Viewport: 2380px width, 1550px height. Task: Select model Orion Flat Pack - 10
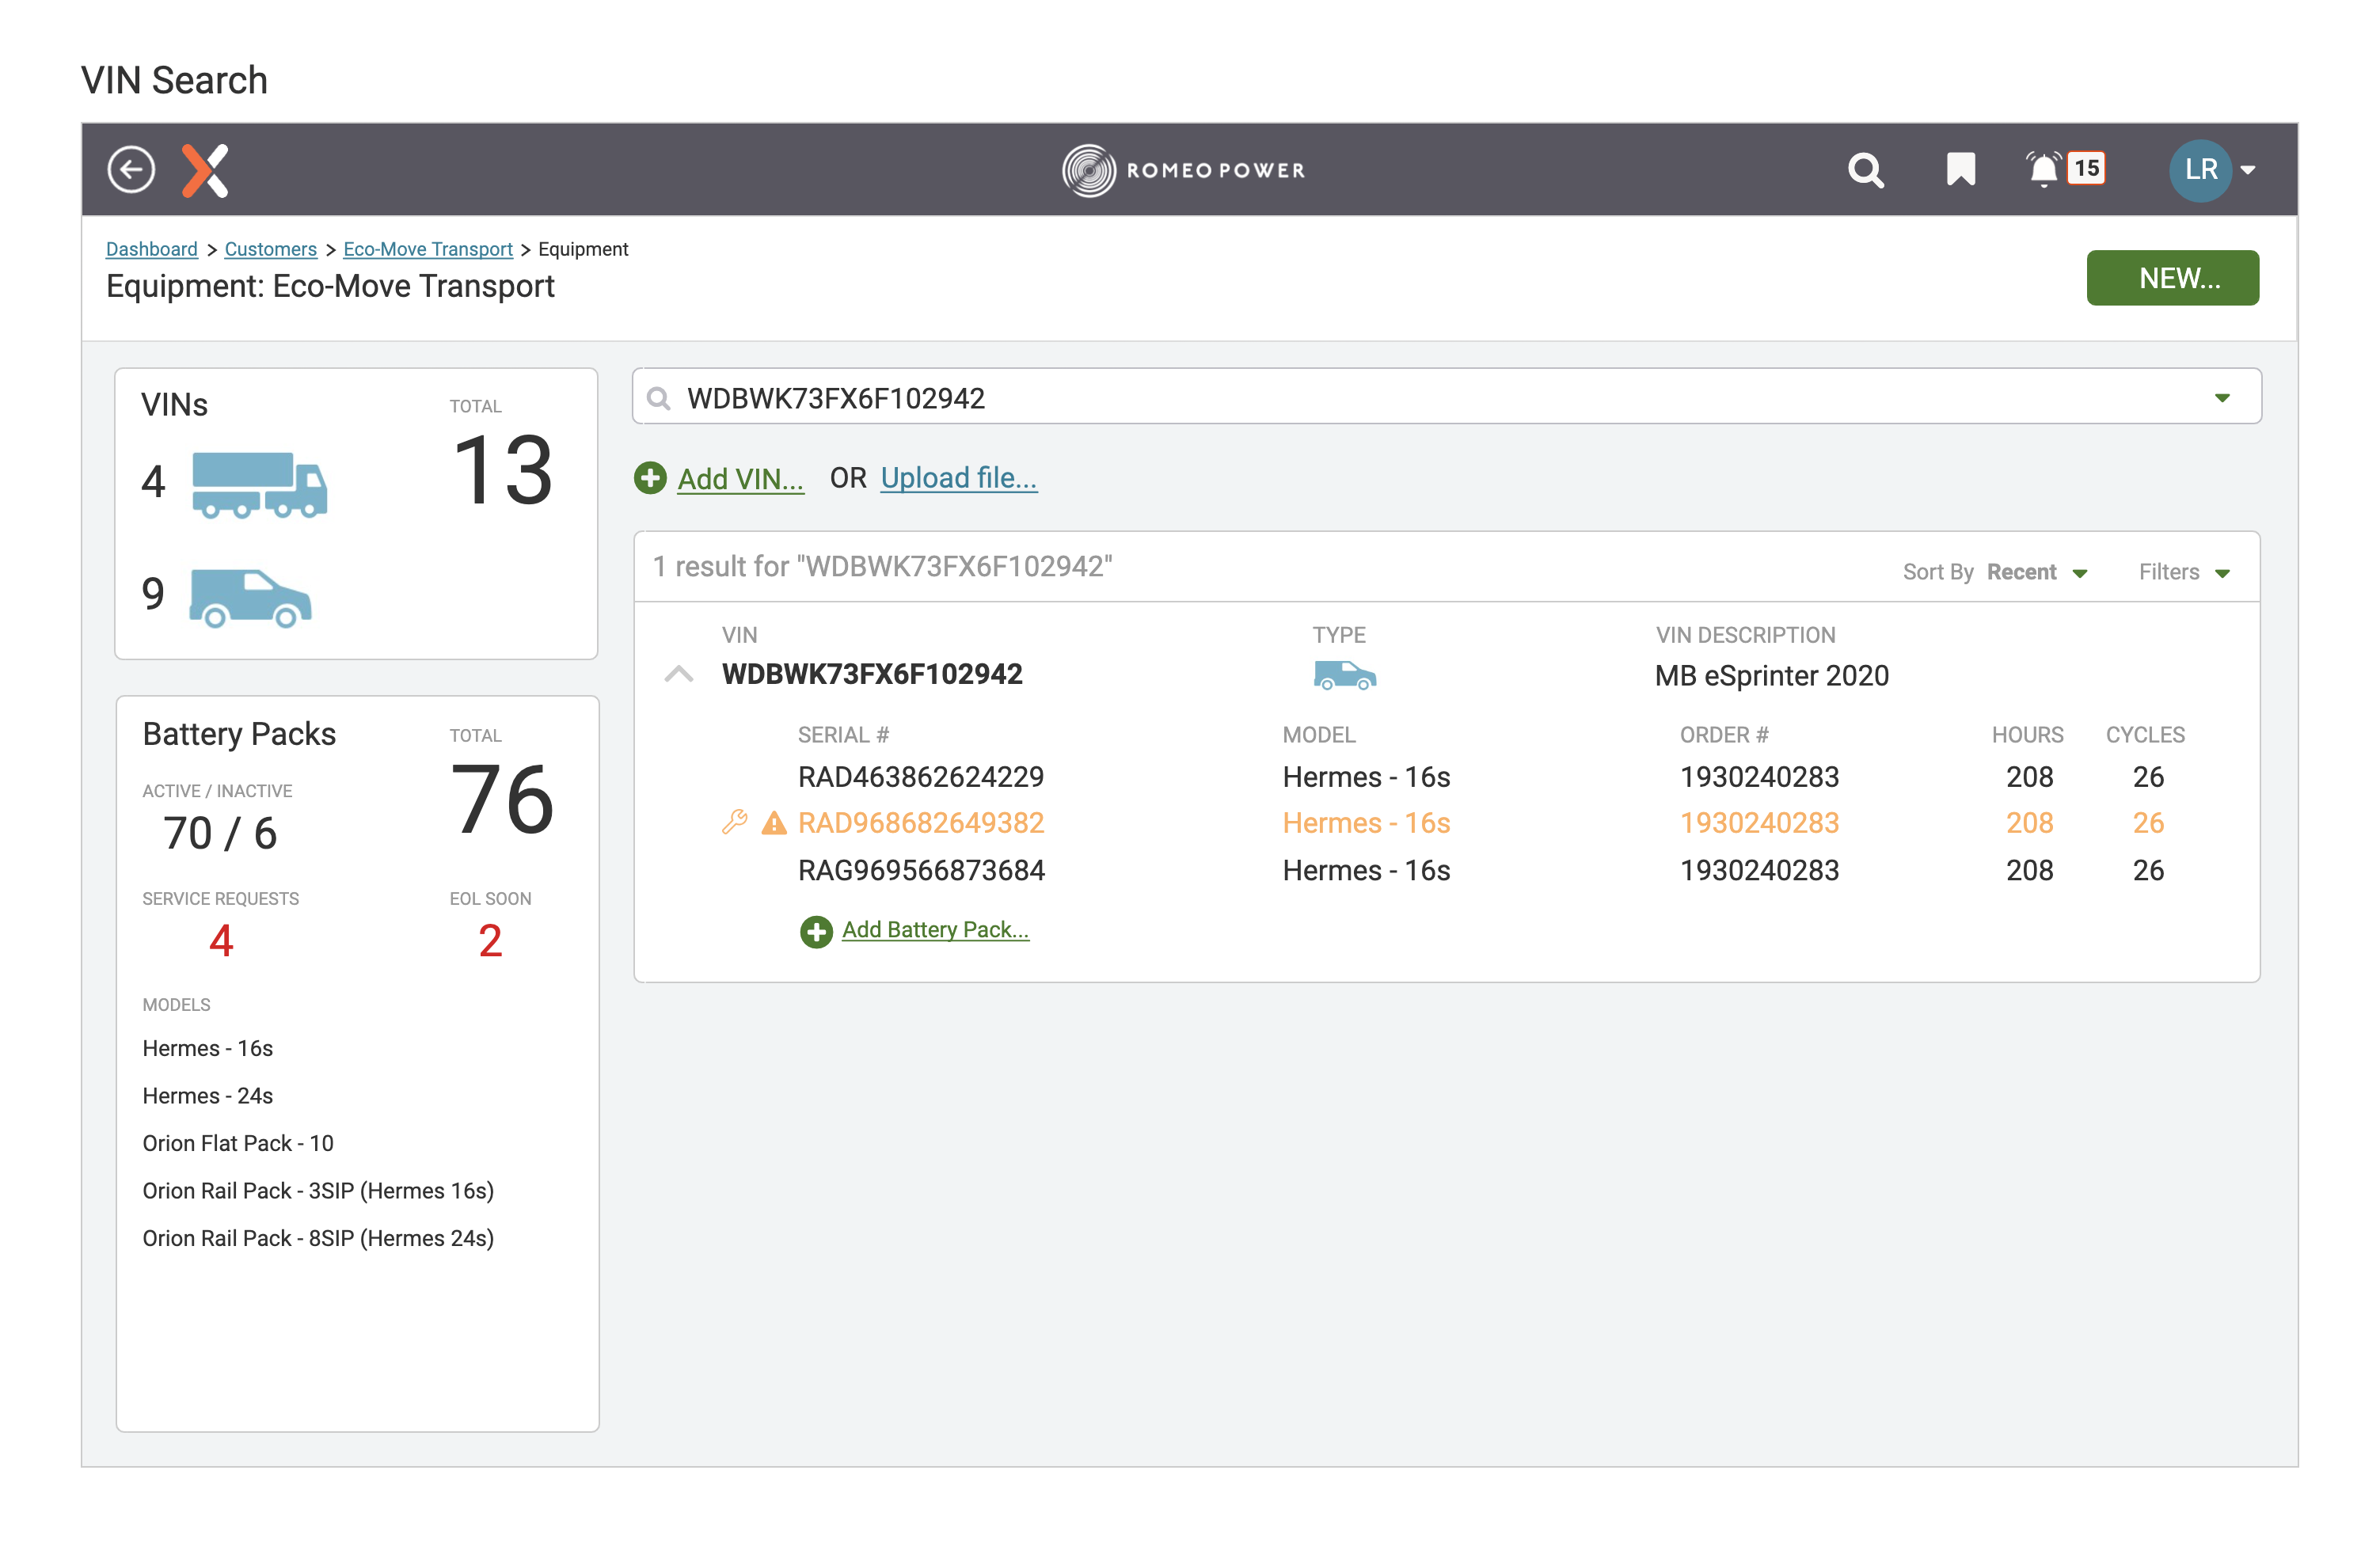(238, 1143)
